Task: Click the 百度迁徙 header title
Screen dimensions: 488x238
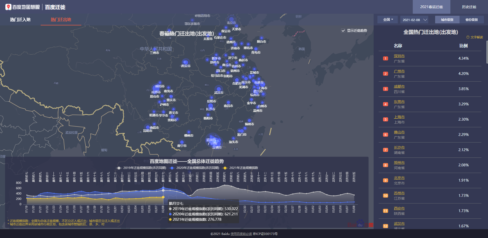Action: 55,7
